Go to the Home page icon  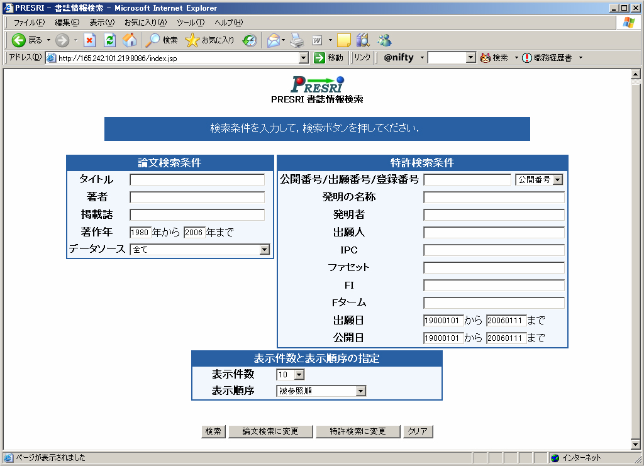click(130, 40)
